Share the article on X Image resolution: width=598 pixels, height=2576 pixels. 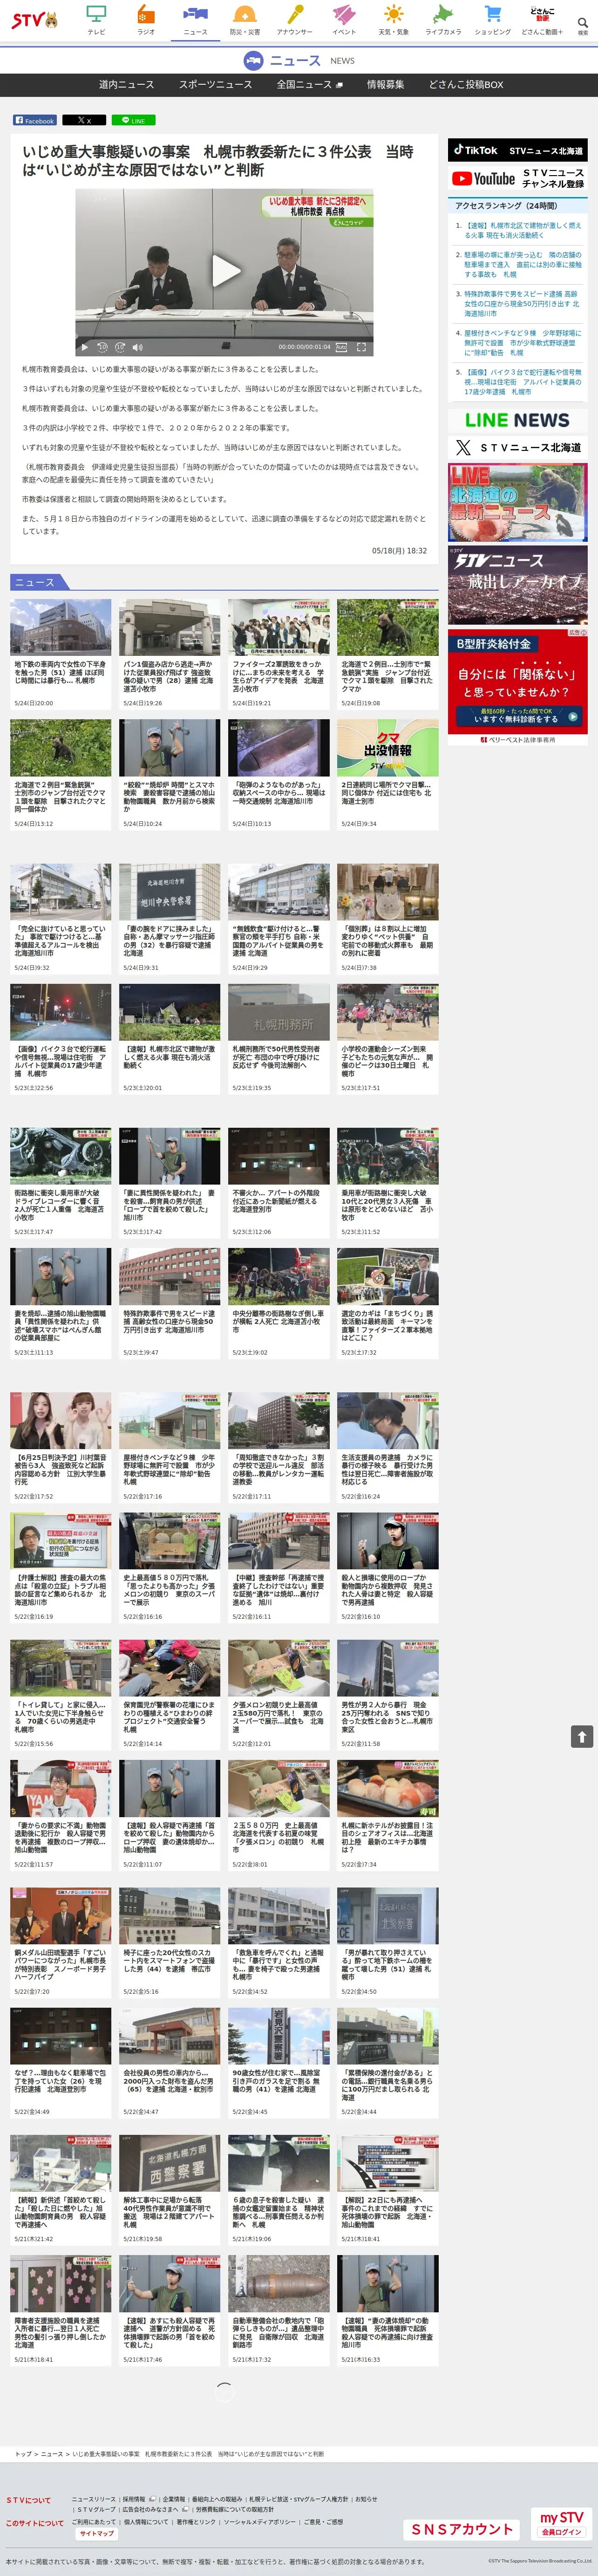[84, 120]
